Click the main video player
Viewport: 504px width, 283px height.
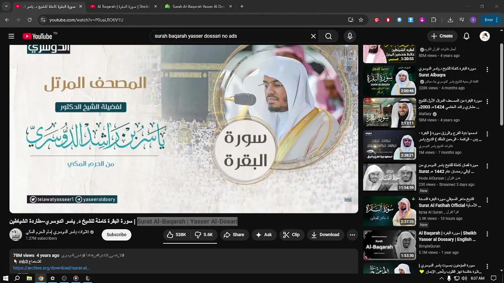click(x=184, y=129)
